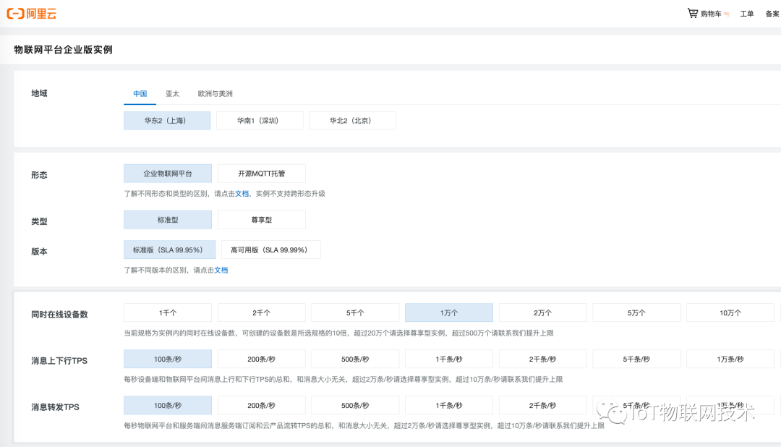Set online devices to 1千个

pos(168,312)
